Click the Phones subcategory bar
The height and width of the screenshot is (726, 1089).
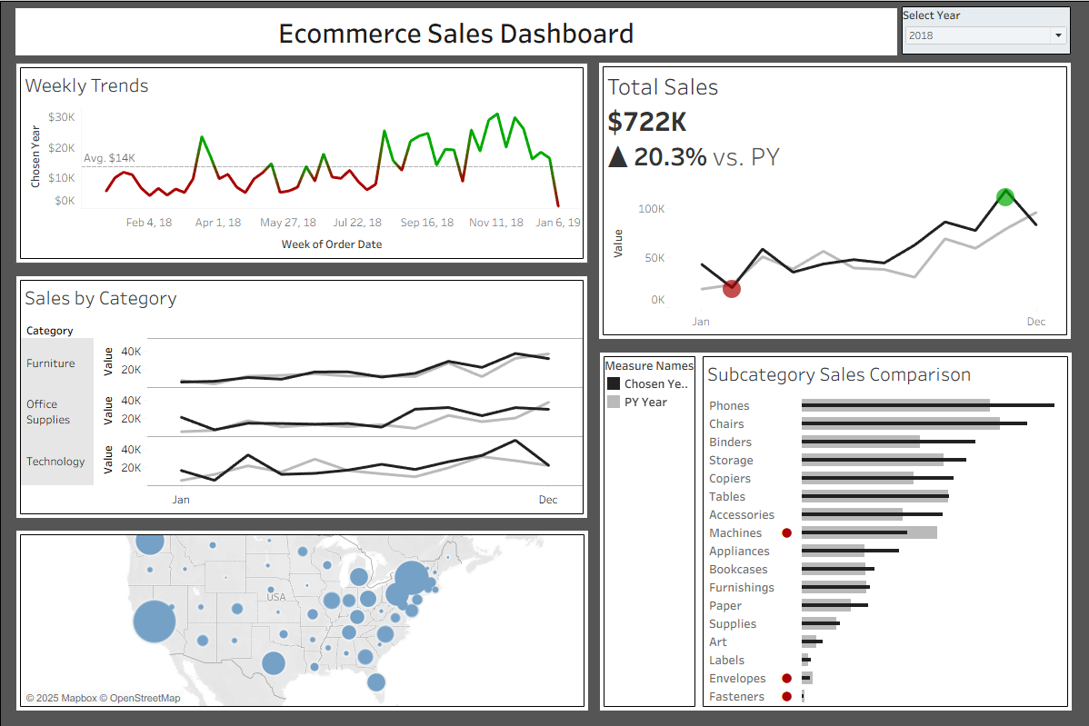click(x=928, y=405)
